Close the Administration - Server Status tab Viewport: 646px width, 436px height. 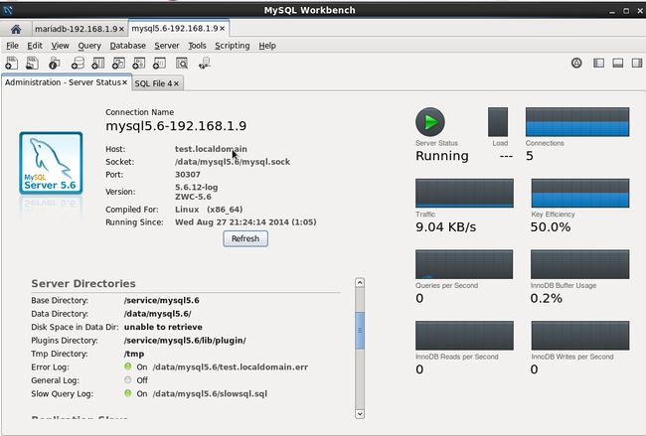pyautogui.click(x=124, y=82)
